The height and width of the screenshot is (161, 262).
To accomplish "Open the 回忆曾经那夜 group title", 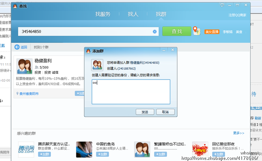I will pos(223,144).
